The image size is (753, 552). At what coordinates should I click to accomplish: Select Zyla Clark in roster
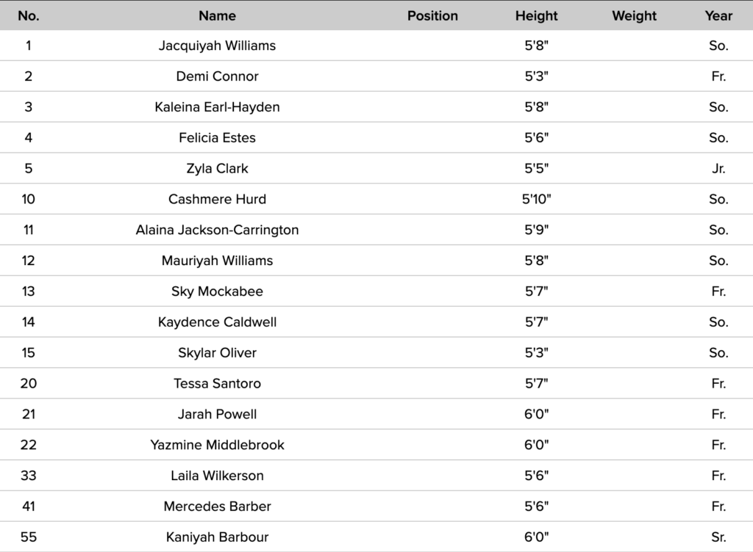click(x=217, y=169)
